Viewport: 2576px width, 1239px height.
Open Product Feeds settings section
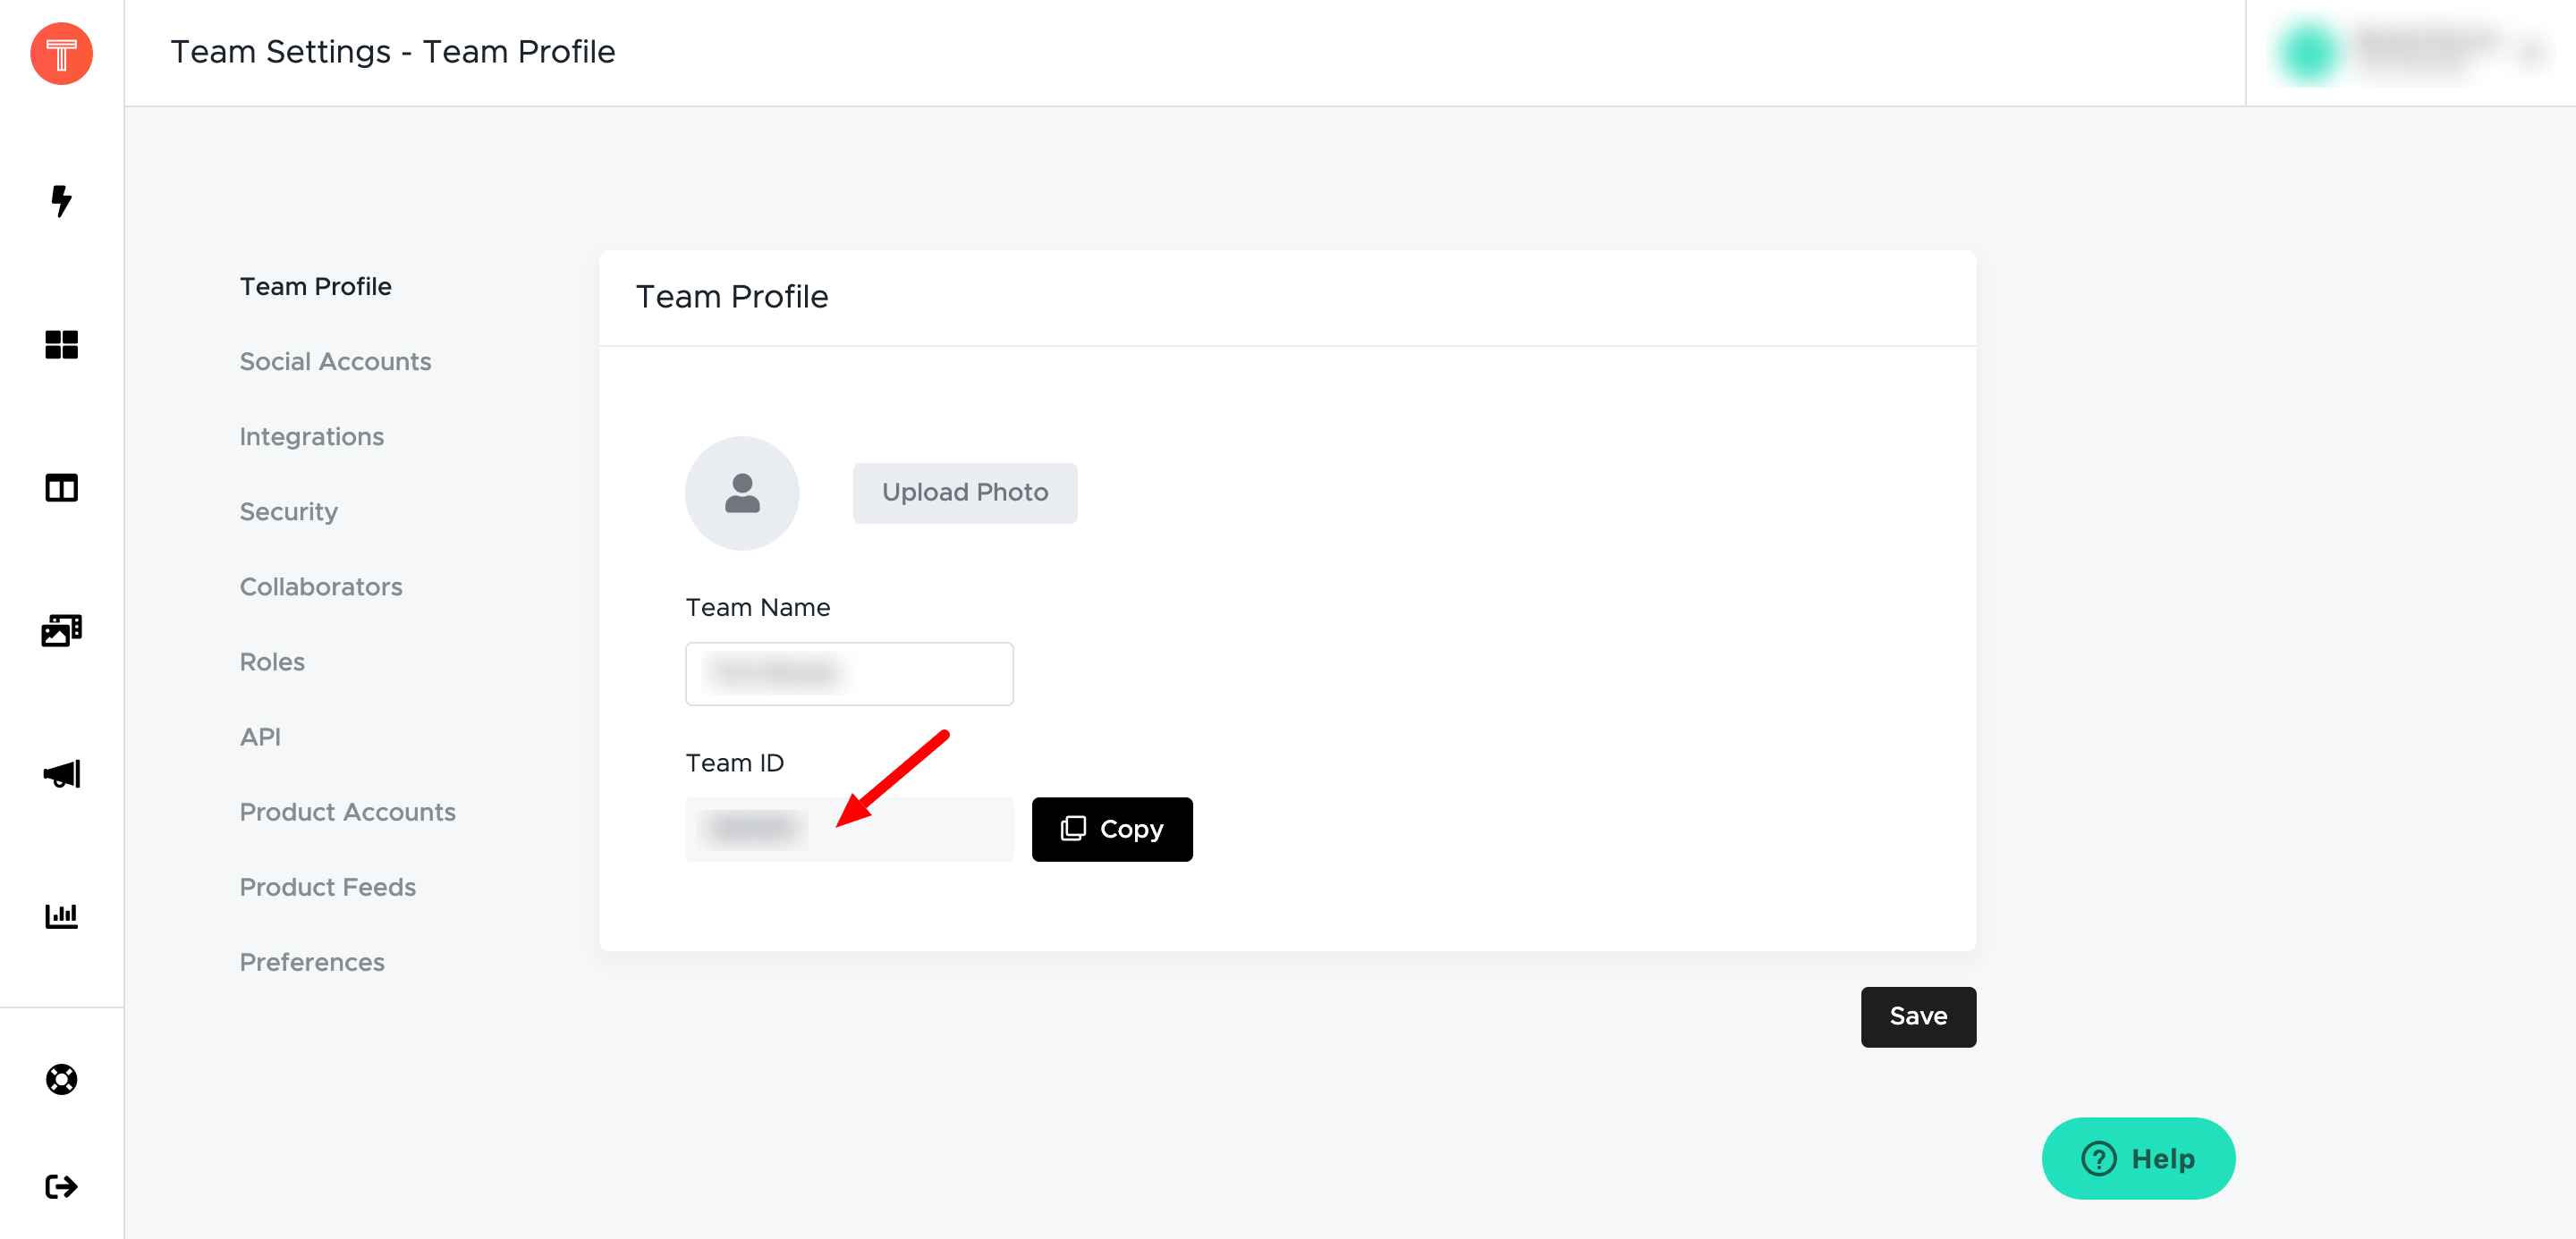(327, 888)
